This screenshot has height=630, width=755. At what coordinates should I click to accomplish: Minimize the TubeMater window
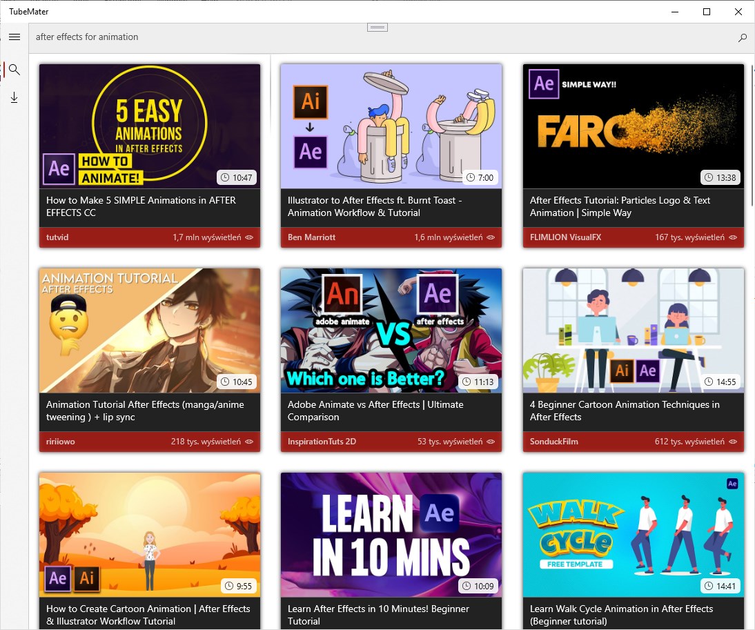pyautogui.click(x=675, y=12)
